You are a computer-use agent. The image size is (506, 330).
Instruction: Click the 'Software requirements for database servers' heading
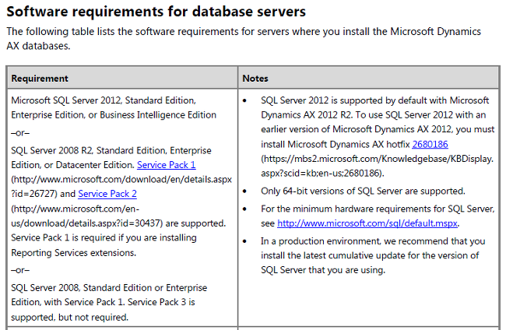coord(156,12)
